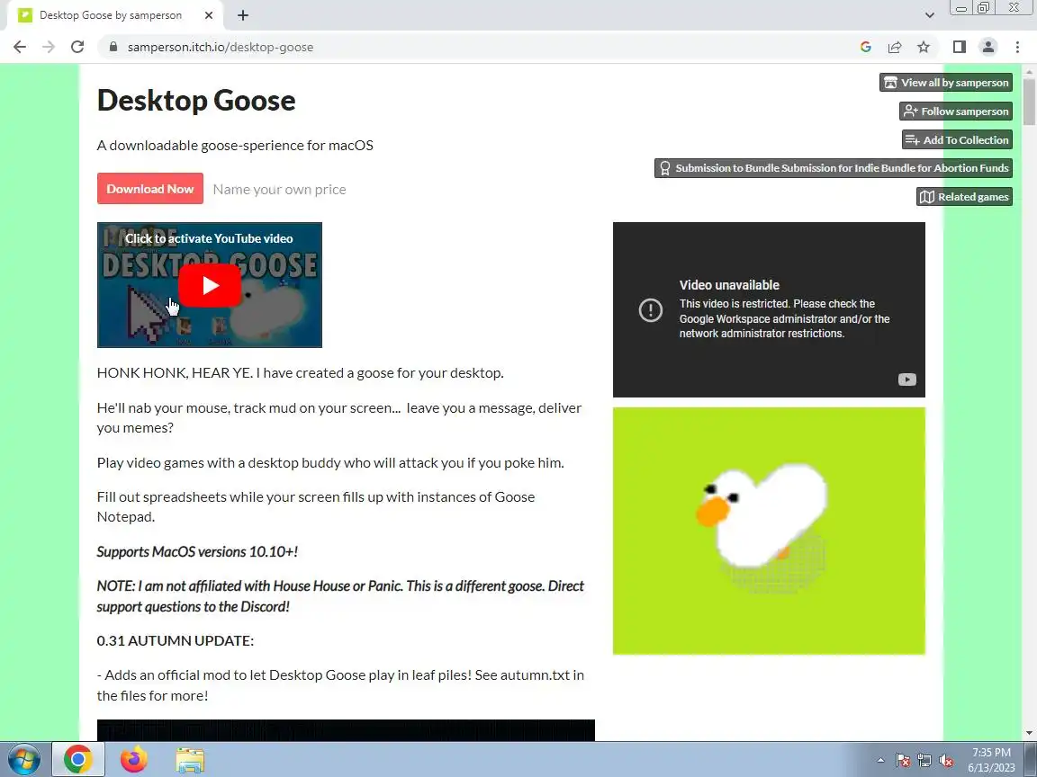Click the Share page icon
1037x777 pixels.
point(895,47)
